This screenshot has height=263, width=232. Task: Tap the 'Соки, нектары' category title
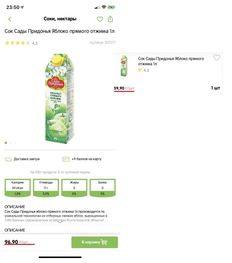60,19
